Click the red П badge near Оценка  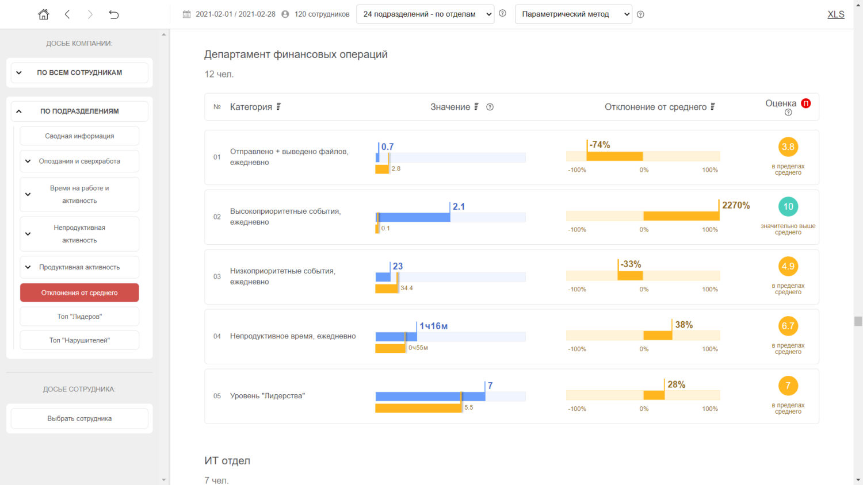tap(806, 103)
